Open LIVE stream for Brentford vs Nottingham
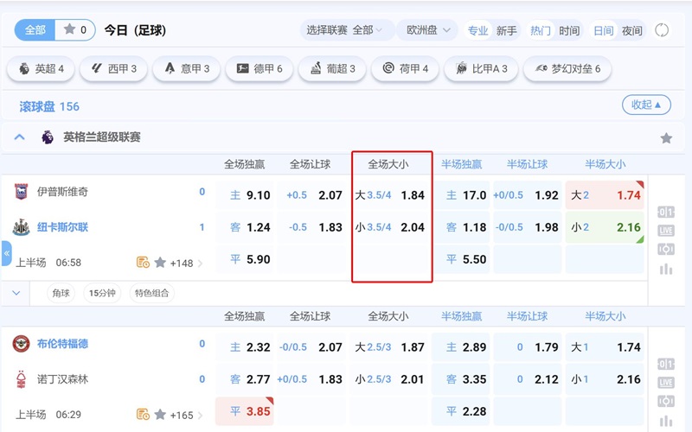This screenshot has height=432, width=692. [665, 382]
